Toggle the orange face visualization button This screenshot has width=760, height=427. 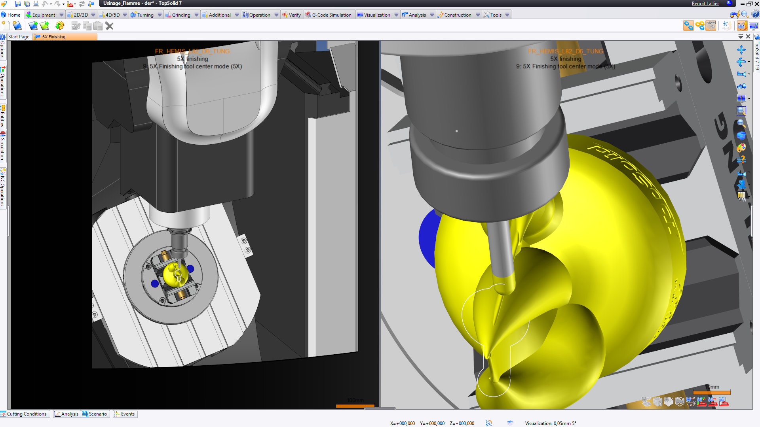click(742, 26)
